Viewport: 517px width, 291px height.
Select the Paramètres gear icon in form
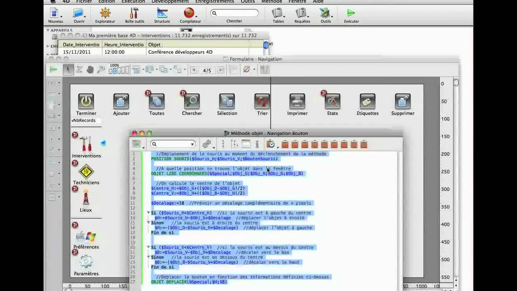point(86,262)
